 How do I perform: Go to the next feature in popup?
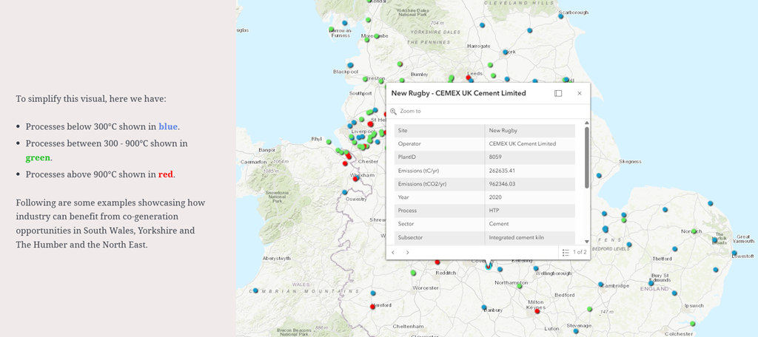407,253
